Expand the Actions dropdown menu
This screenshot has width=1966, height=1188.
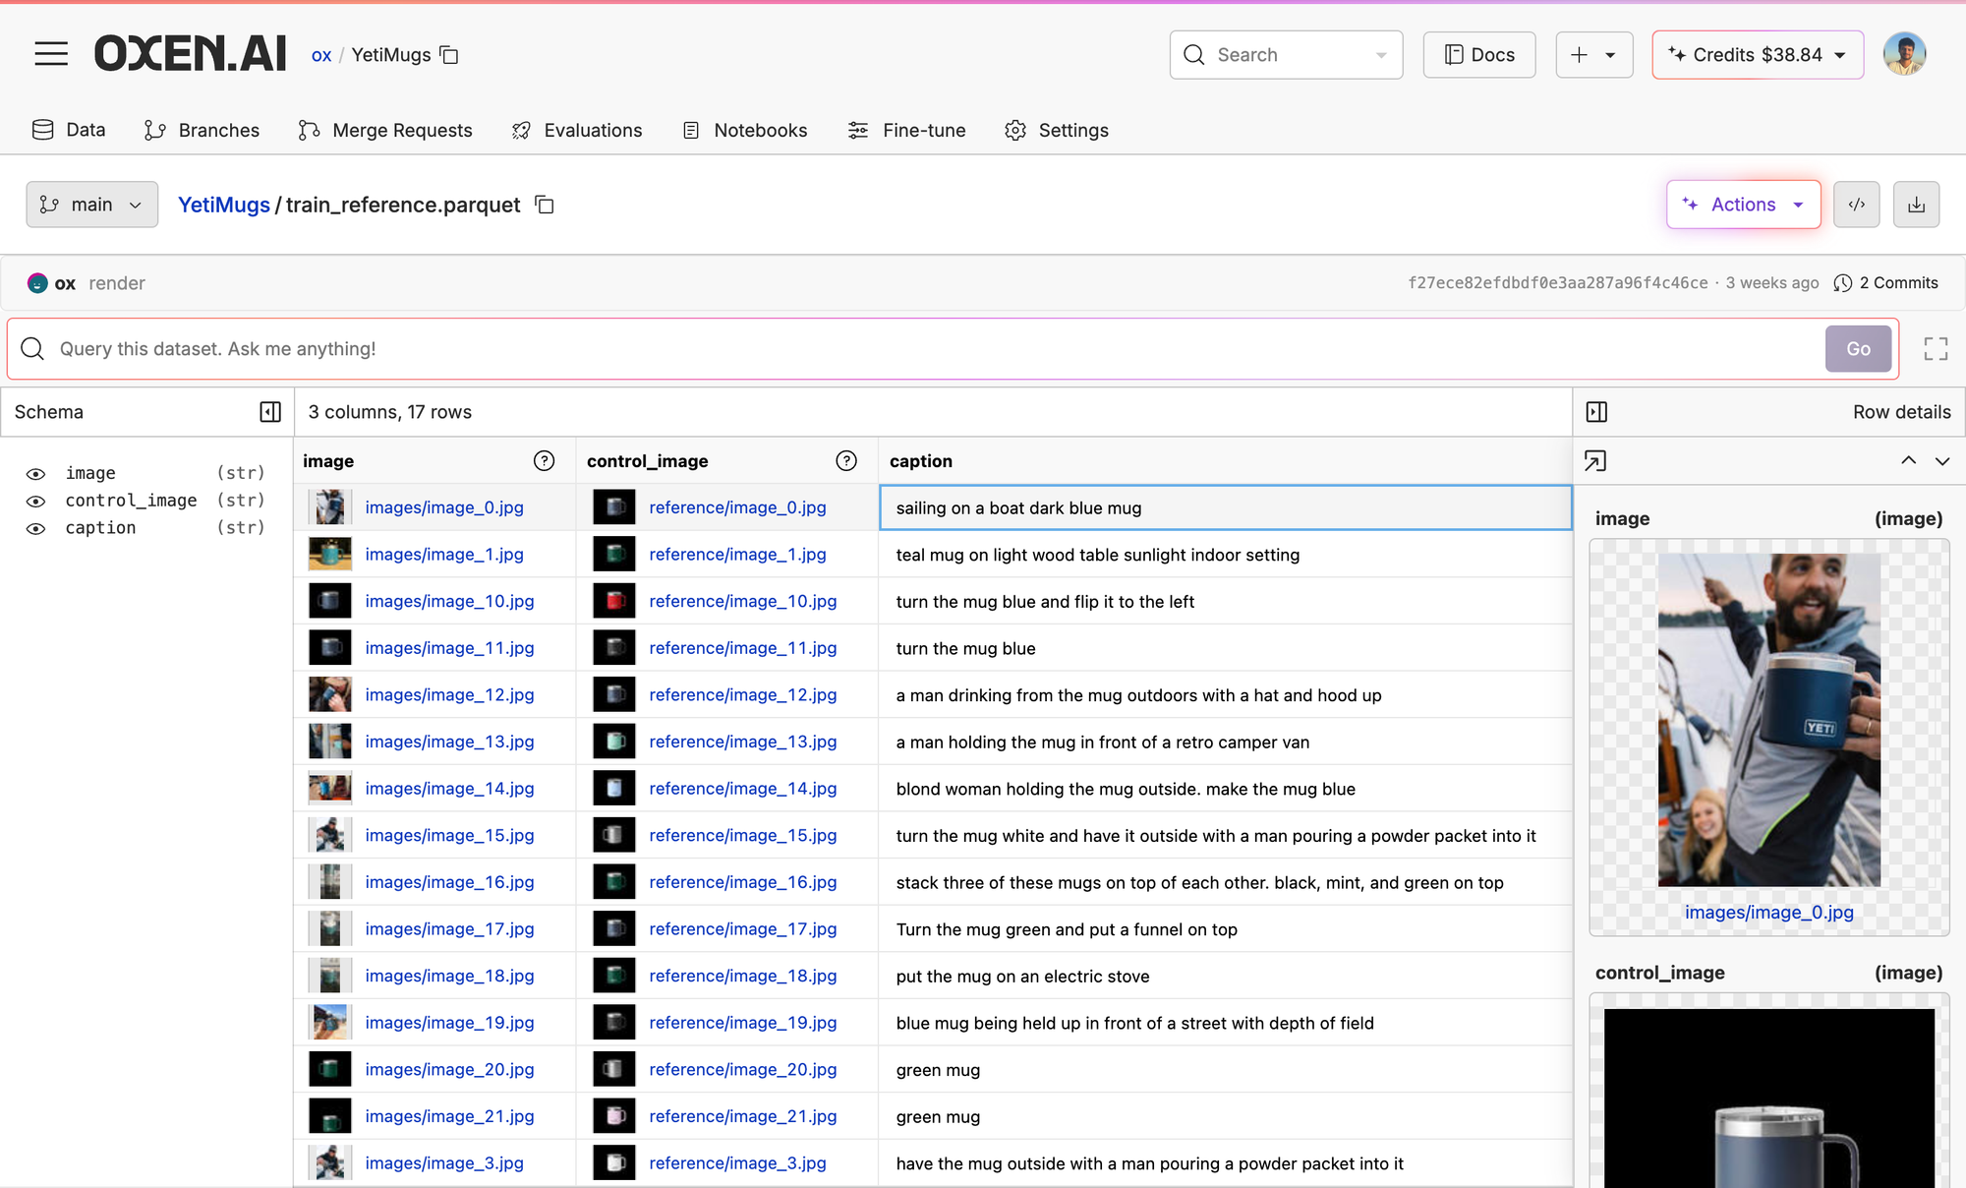pos(1743,205)
